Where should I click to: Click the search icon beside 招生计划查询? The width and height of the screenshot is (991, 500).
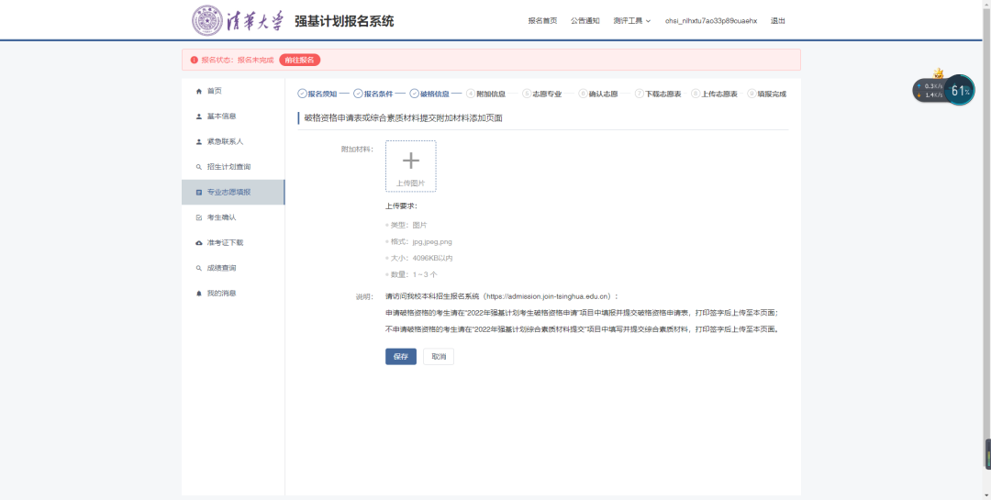(x=199, y=167)
